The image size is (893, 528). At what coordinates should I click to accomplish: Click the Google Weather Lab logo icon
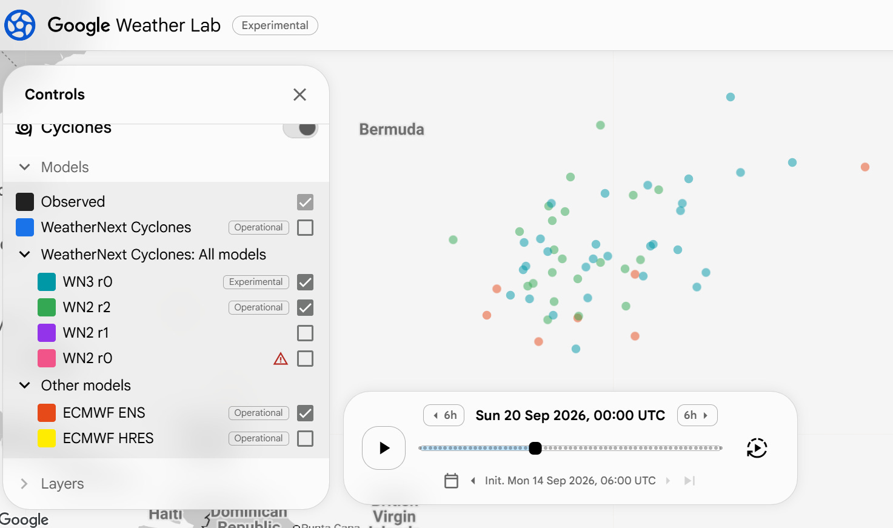click(20, 25)
